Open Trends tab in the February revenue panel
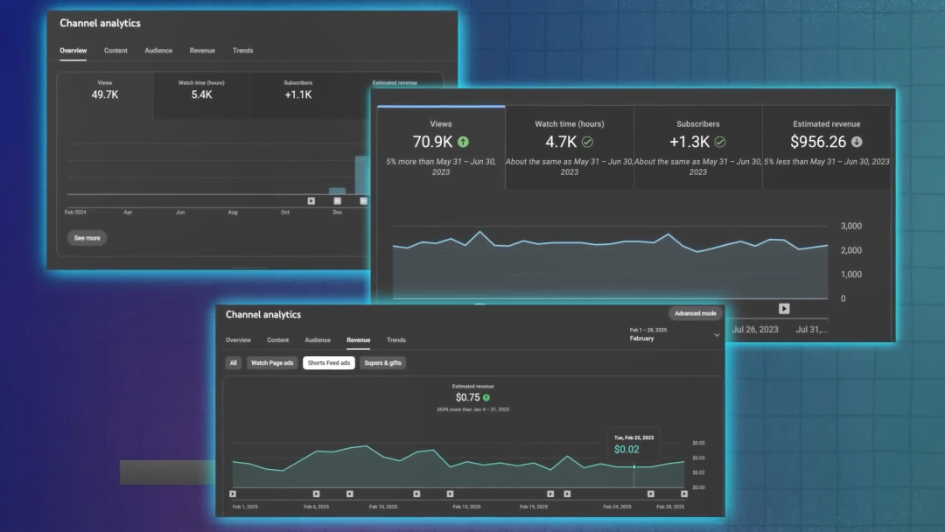The width and height of the screenshot is (945, 532). pyautogui.click(x=396, y=339)
